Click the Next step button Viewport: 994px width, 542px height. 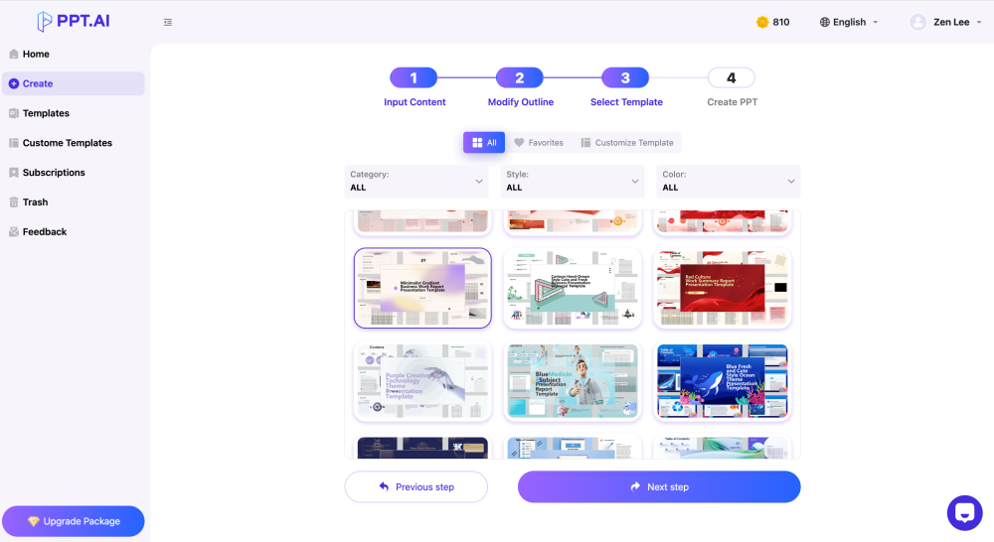[659, 487]
